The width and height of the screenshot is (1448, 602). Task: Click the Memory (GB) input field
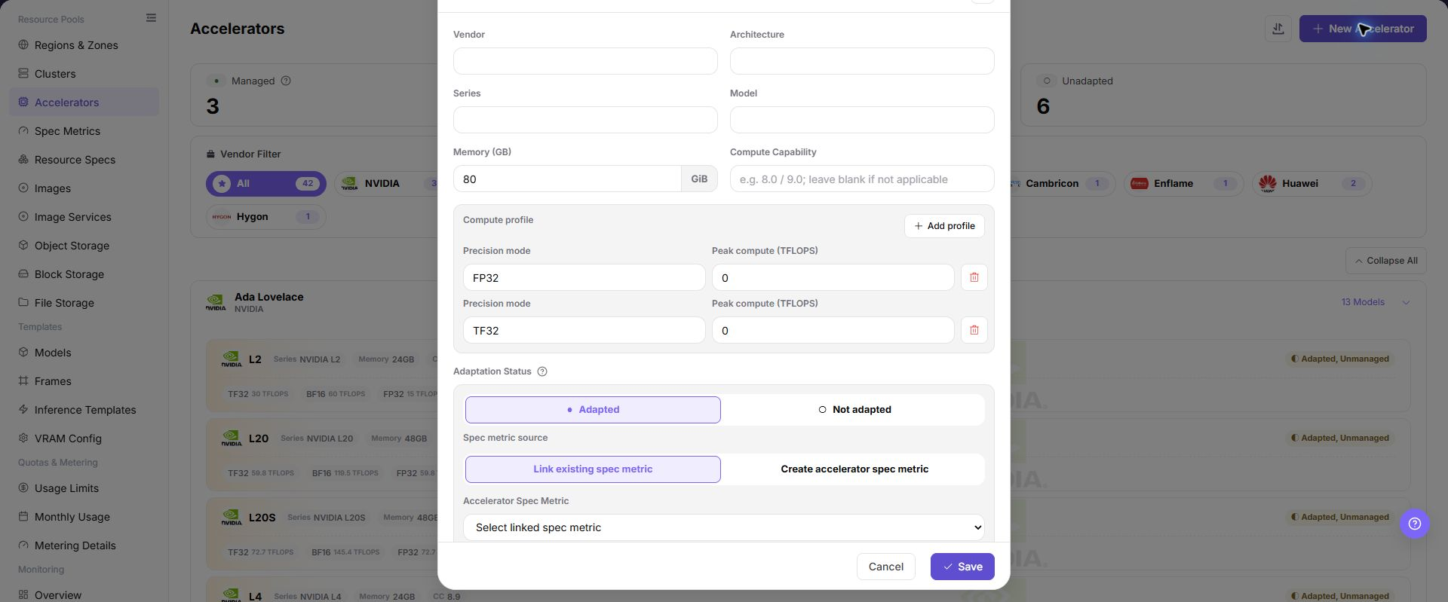(x=567, y=179)
